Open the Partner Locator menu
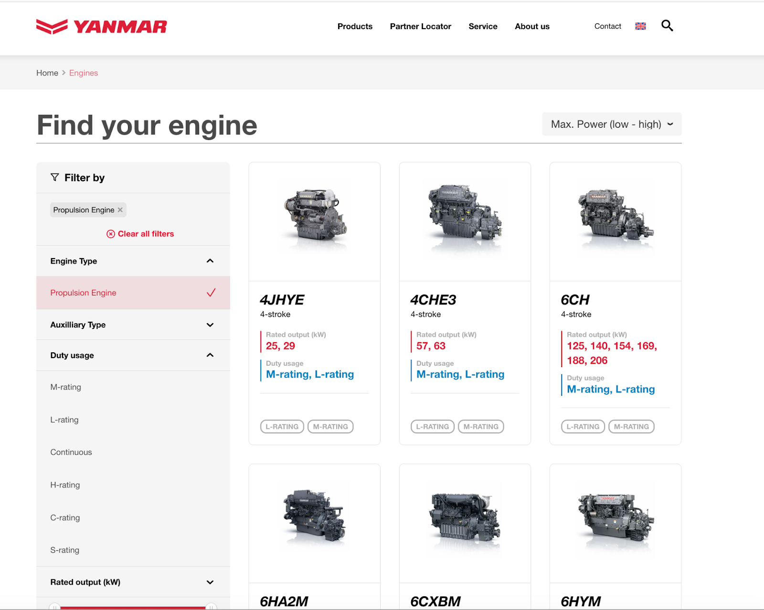 [x=421, y=26]
